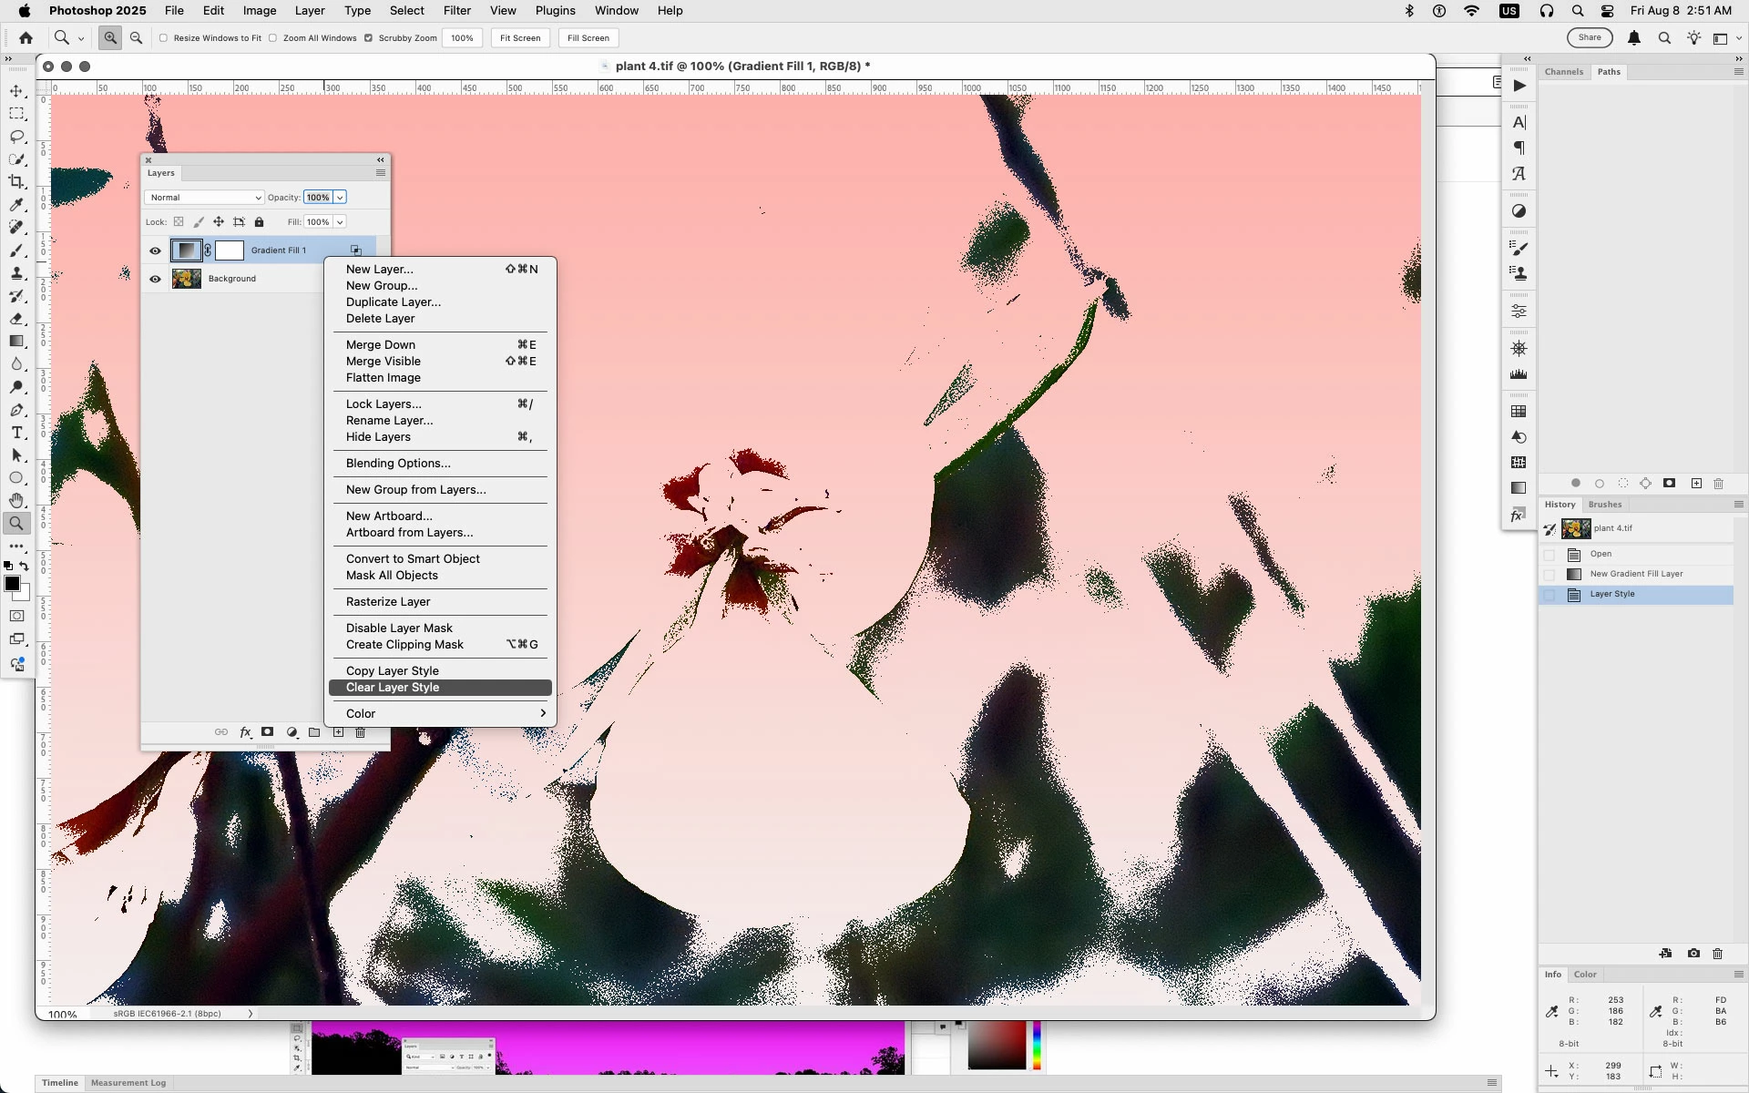Hide the Gradient Fill 1 layer
The height and width of the screenshot is (1093, 1749).
click(155, 250)
